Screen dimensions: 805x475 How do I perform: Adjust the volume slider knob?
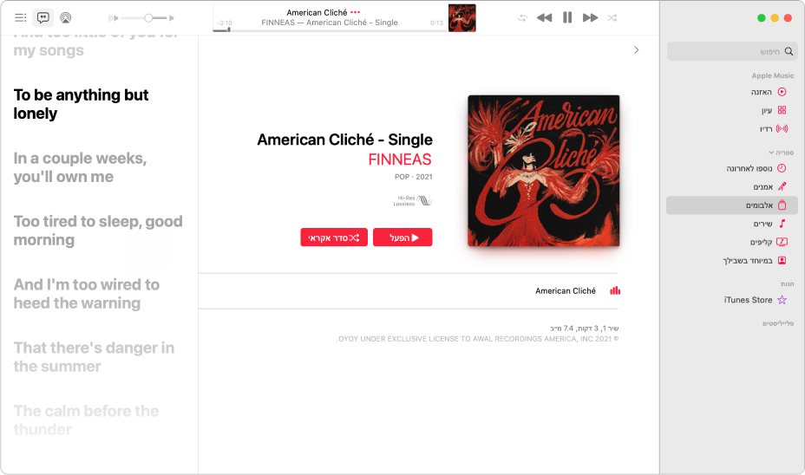click(148, 18)
